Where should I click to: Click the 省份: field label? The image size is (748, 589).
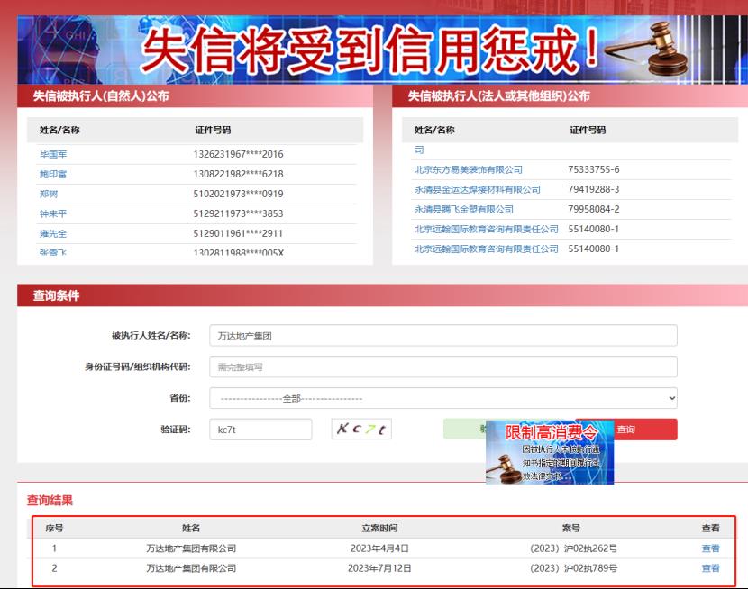coord(180,398)
